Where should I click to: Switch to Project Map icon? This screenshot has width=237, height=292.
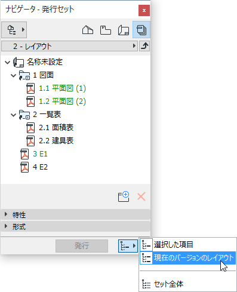coord(88,30)
